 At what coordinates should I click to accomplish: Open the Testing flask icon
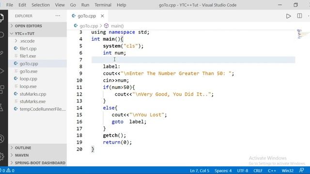1,108
